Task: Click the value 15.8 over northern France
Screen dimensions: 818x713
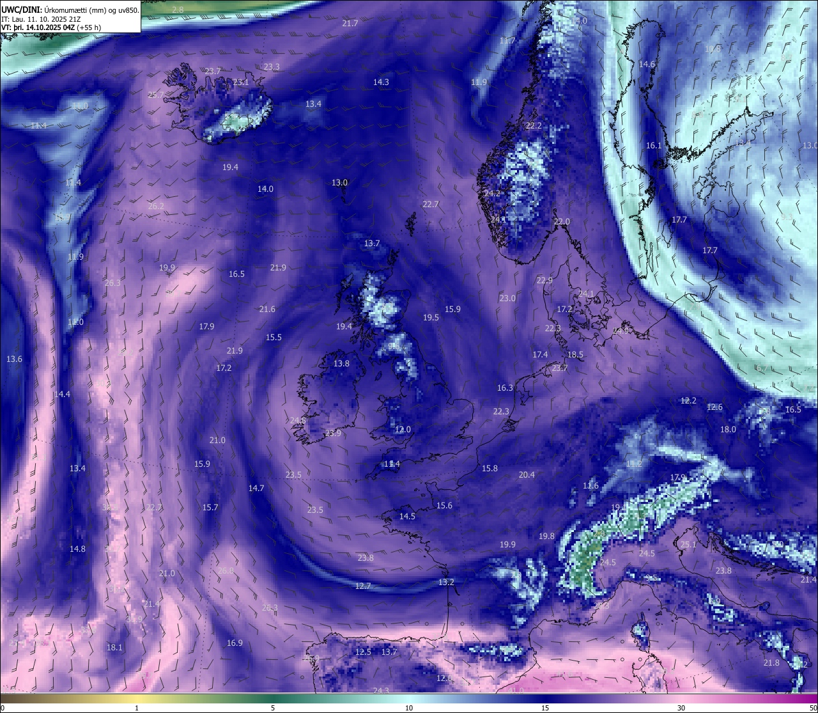Action: 490,469
